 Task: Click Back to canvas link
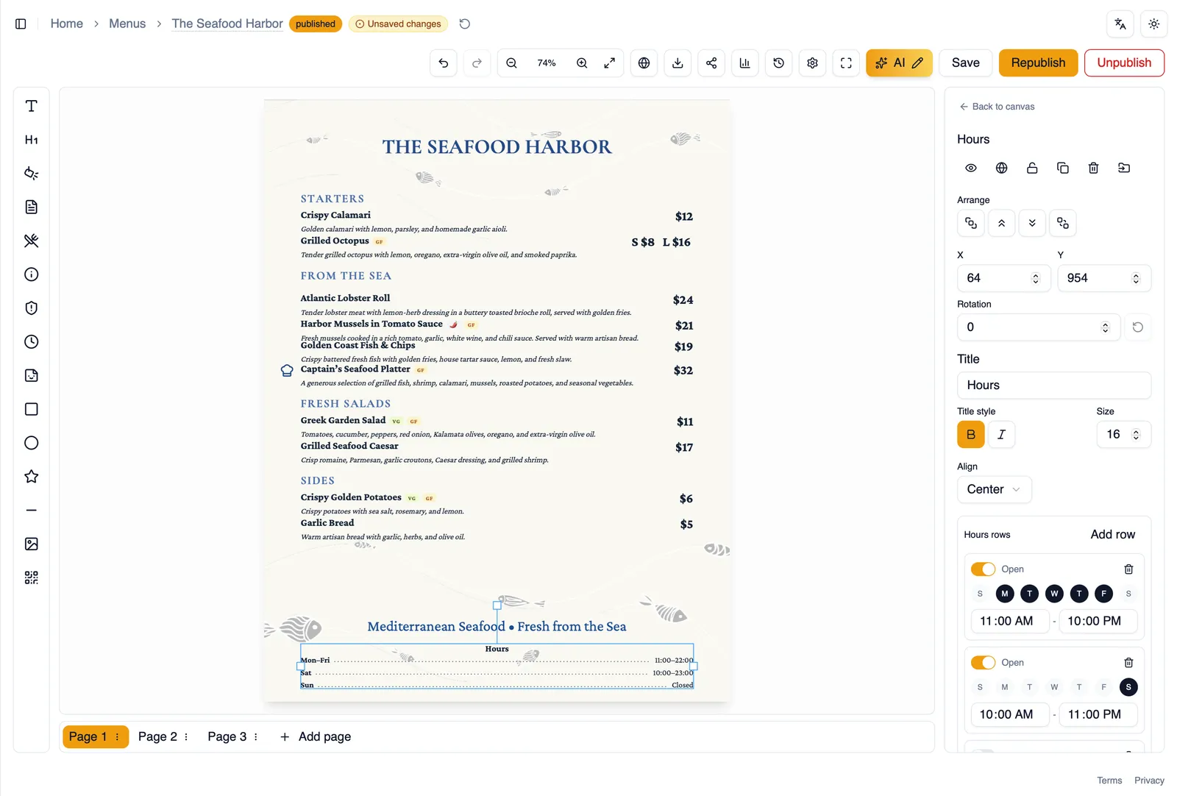click(997, 107)
